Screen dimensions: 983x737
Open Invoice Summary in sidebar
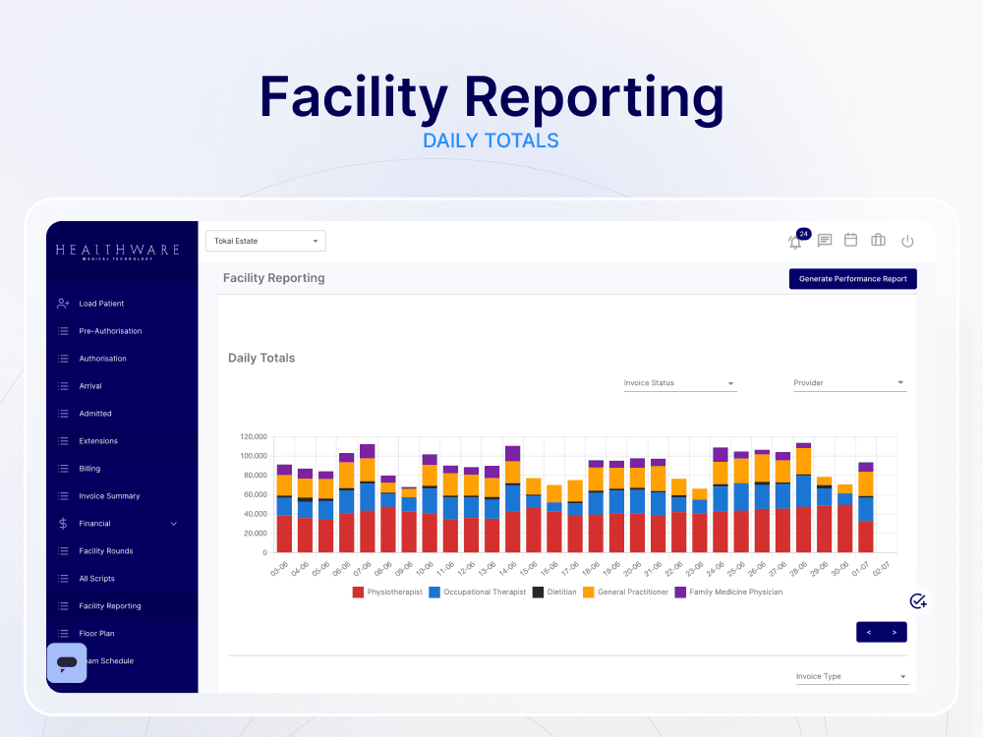(x=109, y=495)
